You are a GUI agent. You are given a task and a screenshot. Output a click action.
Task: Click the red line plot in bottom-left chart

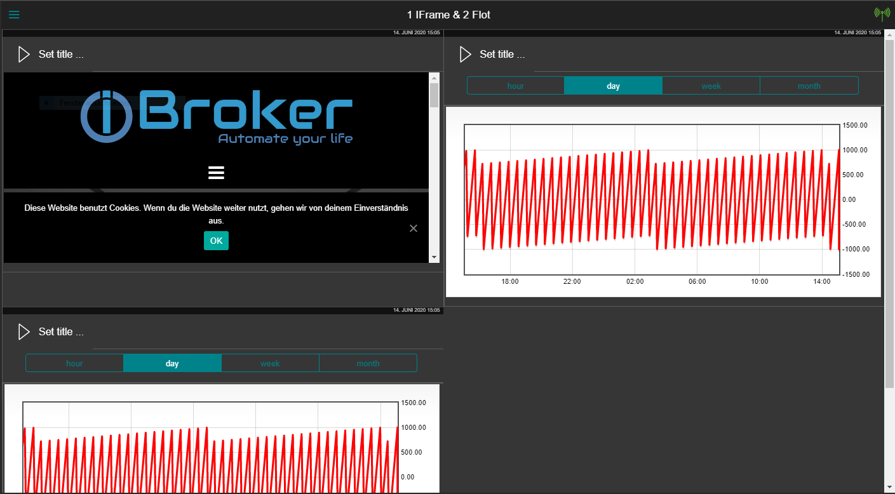click(210, 460)
